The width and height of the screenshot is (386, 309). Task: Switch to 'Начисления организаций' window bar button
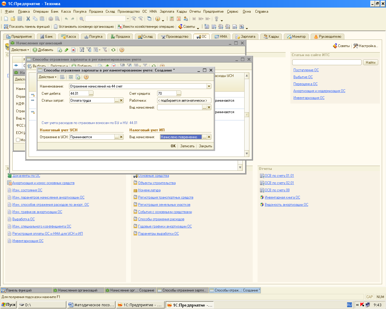[78, 290]
